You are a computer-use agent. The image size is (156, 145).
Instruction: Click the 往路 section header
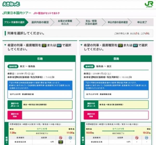40,59
